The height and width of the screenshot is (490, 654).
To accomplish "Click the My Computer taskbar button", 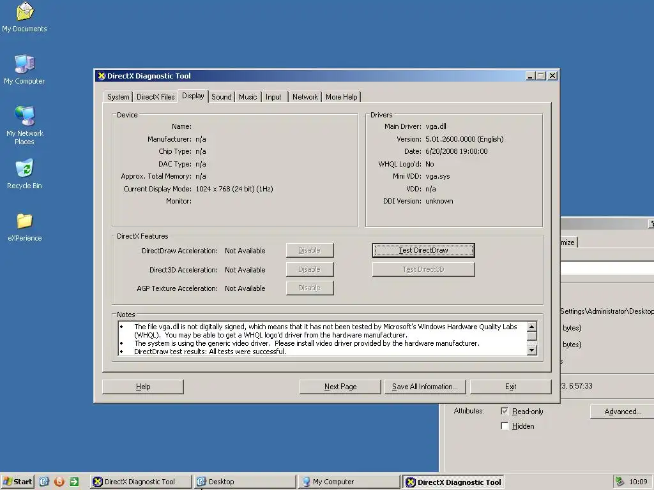I will click(x=349, y=482).
